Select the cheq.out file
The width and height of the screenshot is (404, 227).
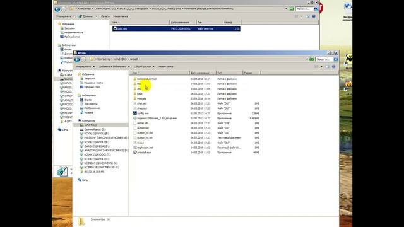pyautogui.click(x=142, y=108)
